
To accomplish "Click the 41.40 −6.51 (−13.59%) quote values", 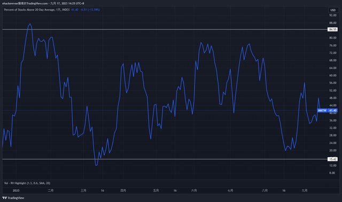I will [x=85, y=10].
